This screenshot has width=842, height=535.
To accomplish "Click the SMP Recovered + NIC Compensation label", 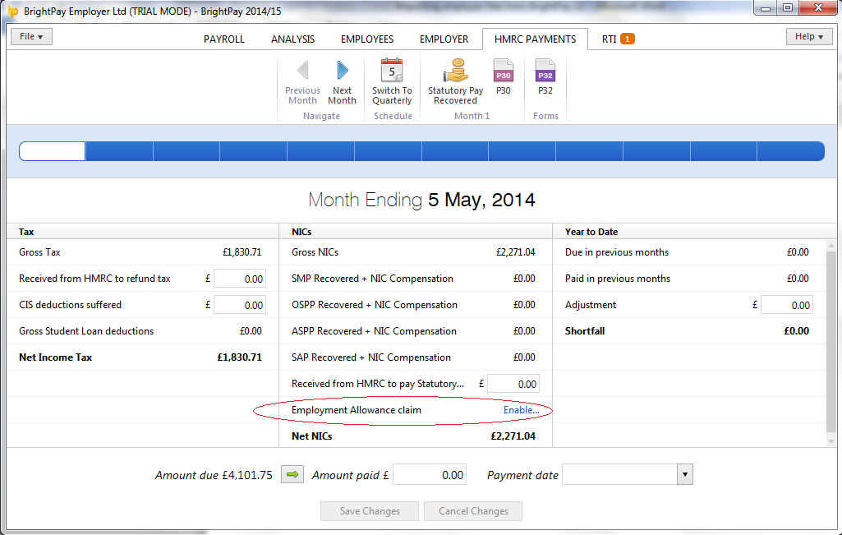I will (x=372, y=279).
